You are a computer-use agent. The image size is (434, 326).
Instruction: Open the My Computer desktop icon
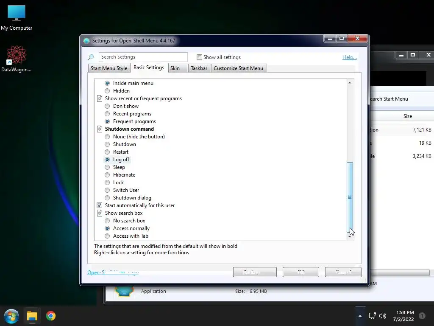17,17
